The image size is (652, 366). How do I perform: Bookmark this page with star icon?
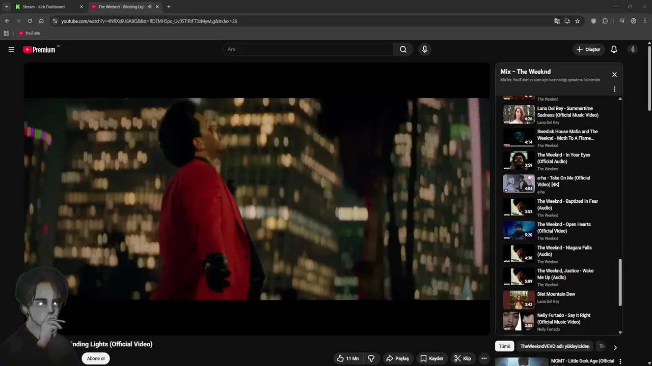pyautogui.click(x=577, y=21)
